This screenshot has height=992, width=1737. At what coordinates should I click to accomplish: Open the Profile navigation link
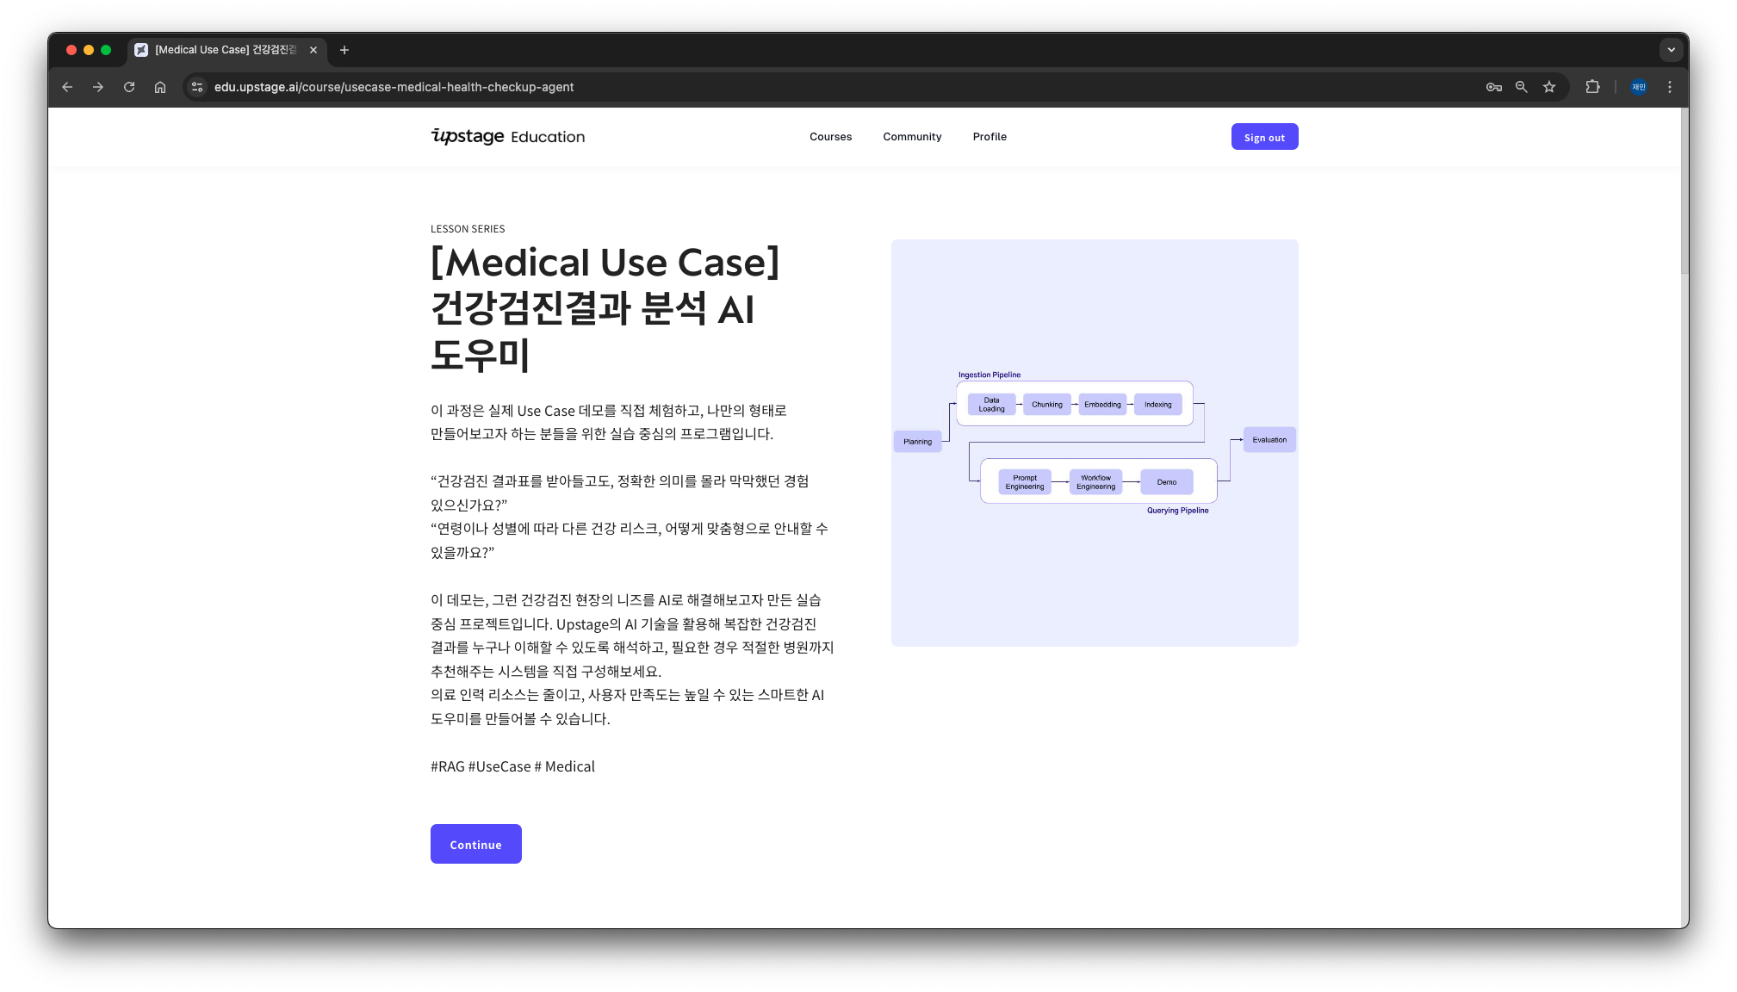989,137
